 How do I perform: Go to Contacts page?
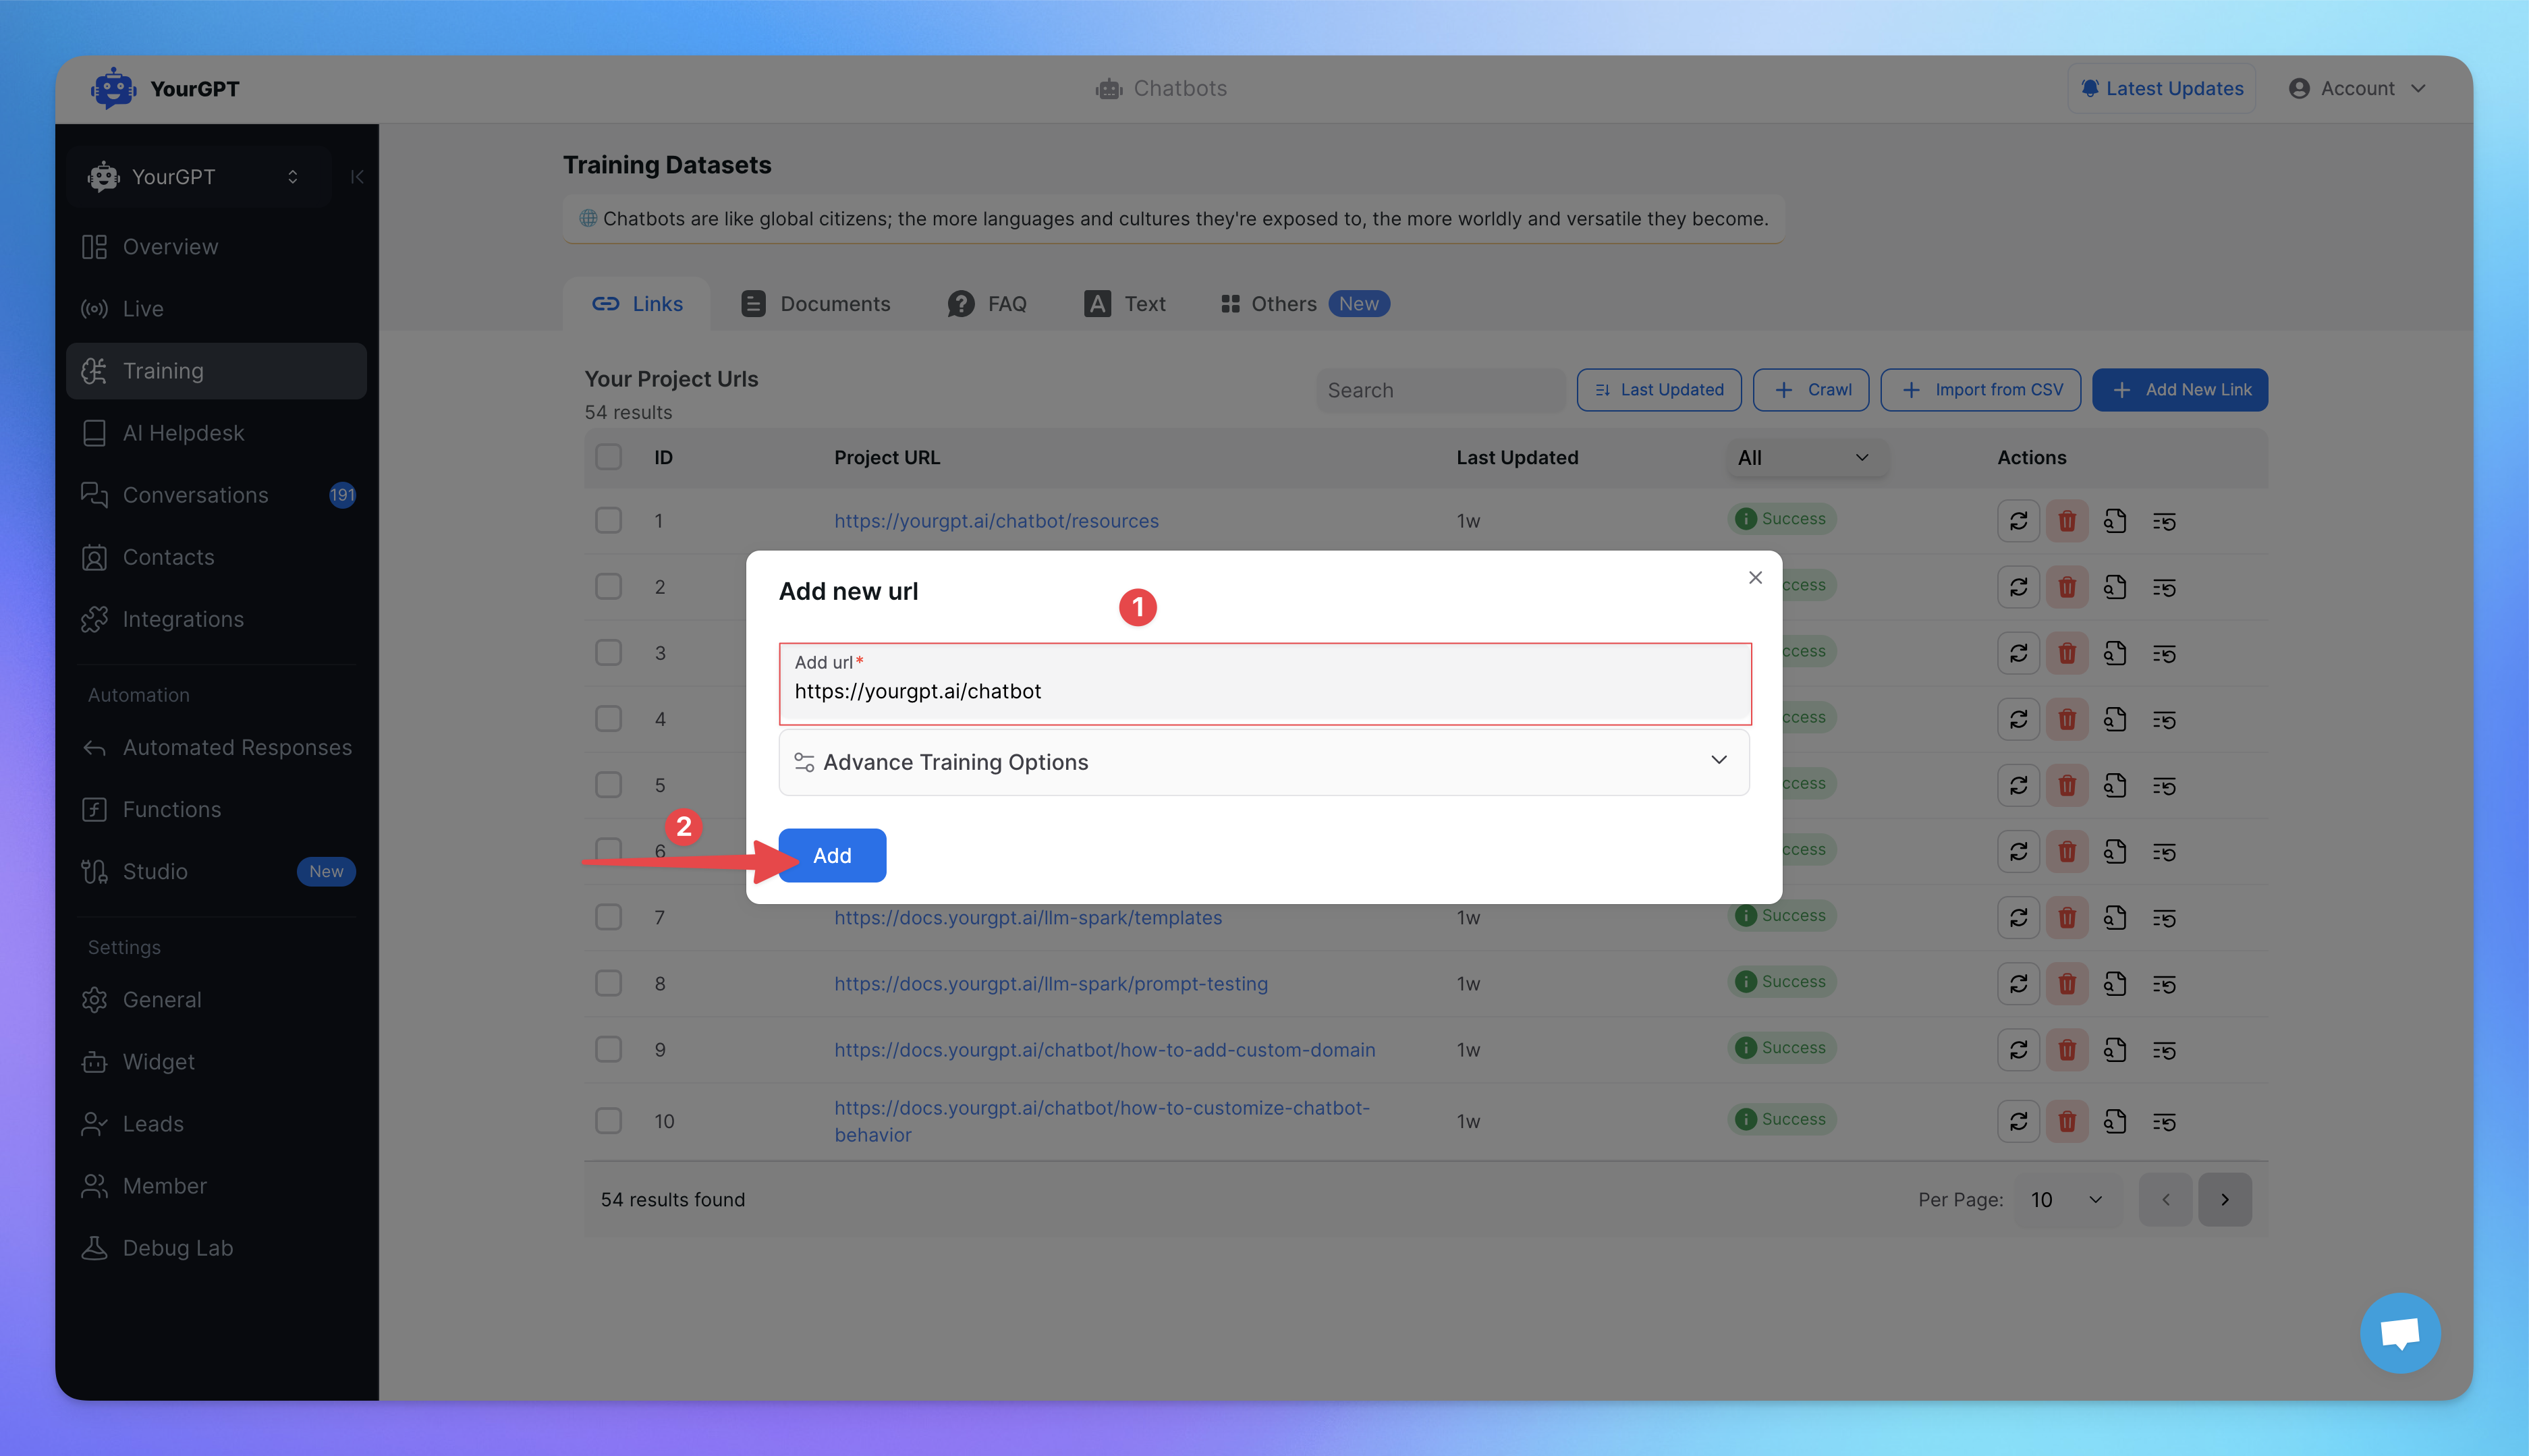click(x=216, y=557)
